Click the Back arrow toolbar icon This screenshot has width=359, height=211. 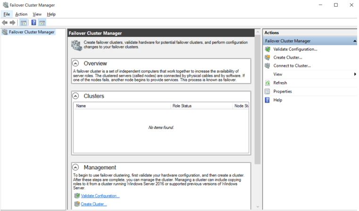click(x=5, y=23)
